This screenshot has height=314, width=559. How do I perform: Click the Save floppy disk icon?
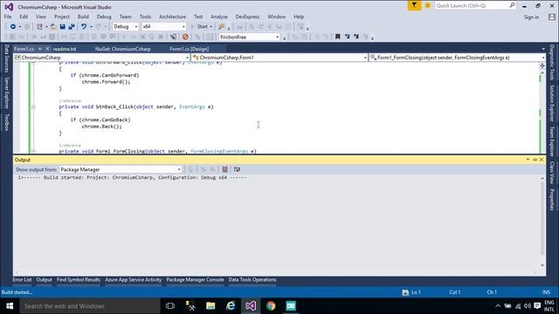tap(62, 27)
